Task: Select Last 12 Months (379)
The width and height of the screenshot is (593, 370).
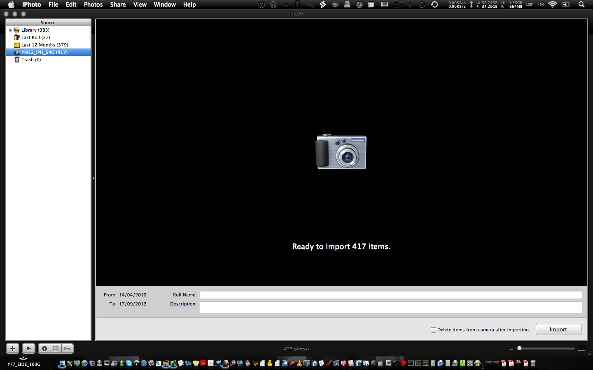Action: click(x=48, y=45)
